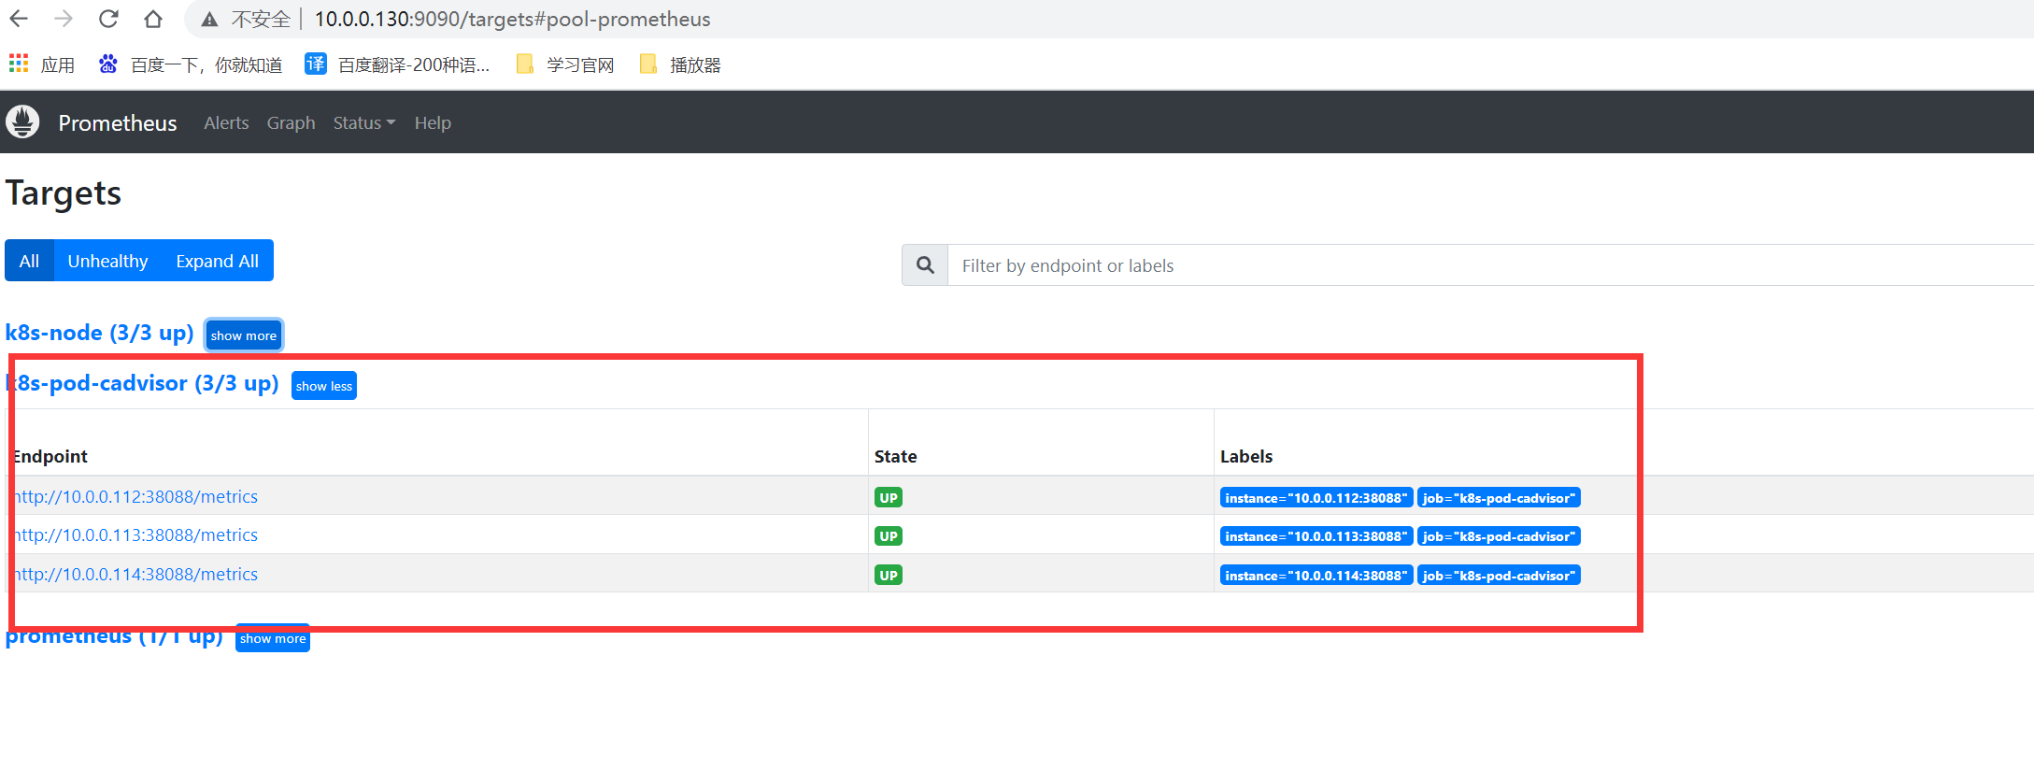
Task: Open the Status dropdown menu
Action: tap(364, 122)
